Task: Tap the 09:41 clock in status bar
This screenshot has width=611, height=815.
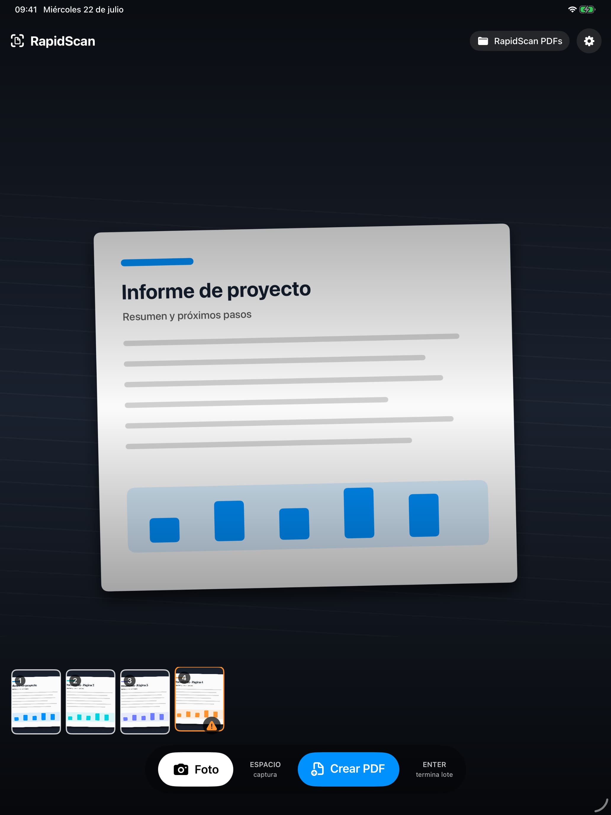Action: tap(26, 9)
